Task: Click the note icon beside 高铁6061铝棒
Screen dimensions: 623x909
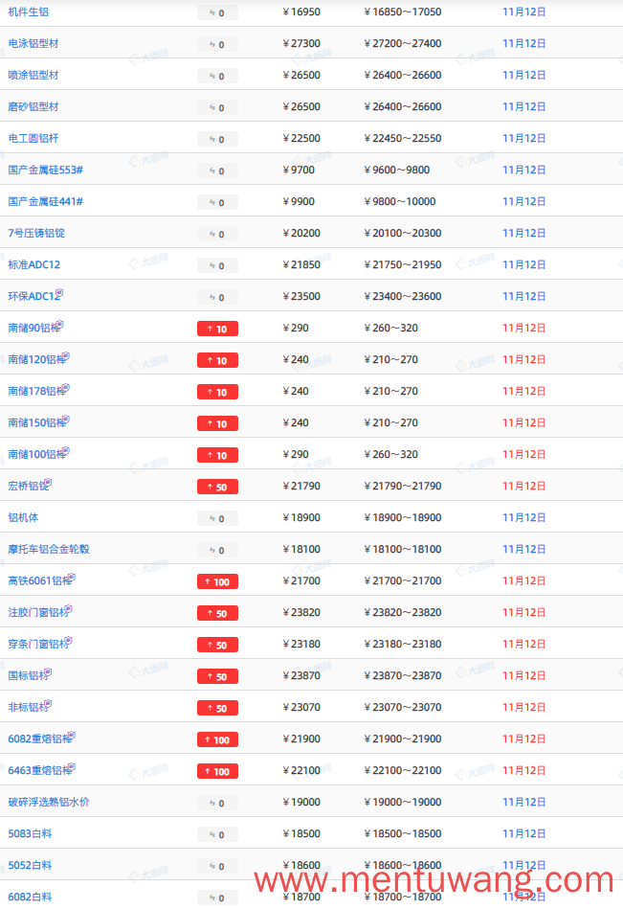Action: coord(71,578)
